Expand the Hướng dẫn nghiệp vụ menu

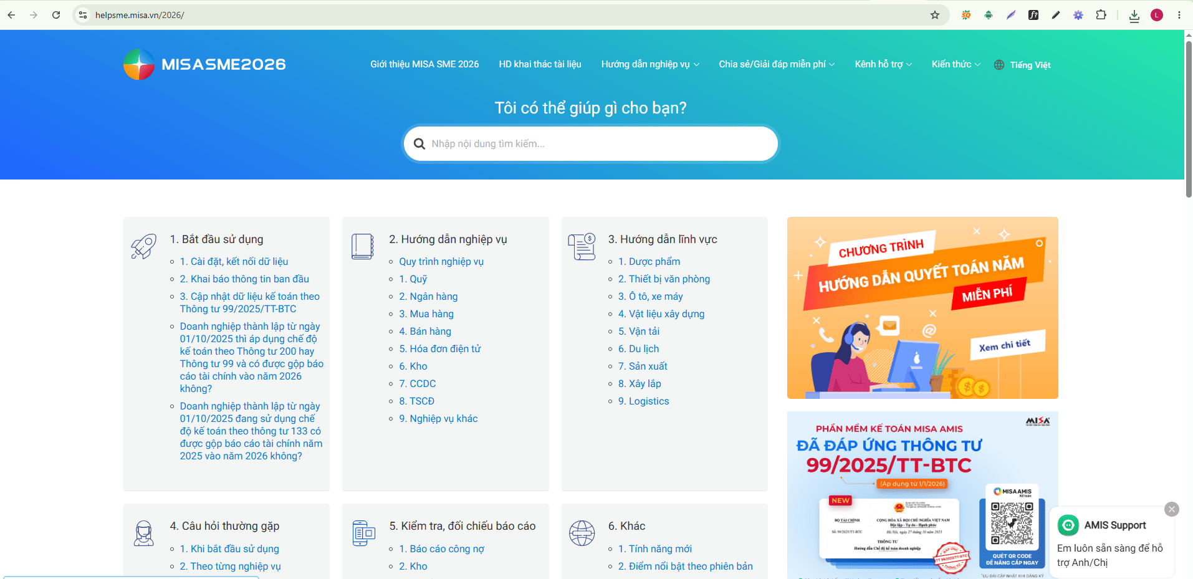click(x=650, y=64)
